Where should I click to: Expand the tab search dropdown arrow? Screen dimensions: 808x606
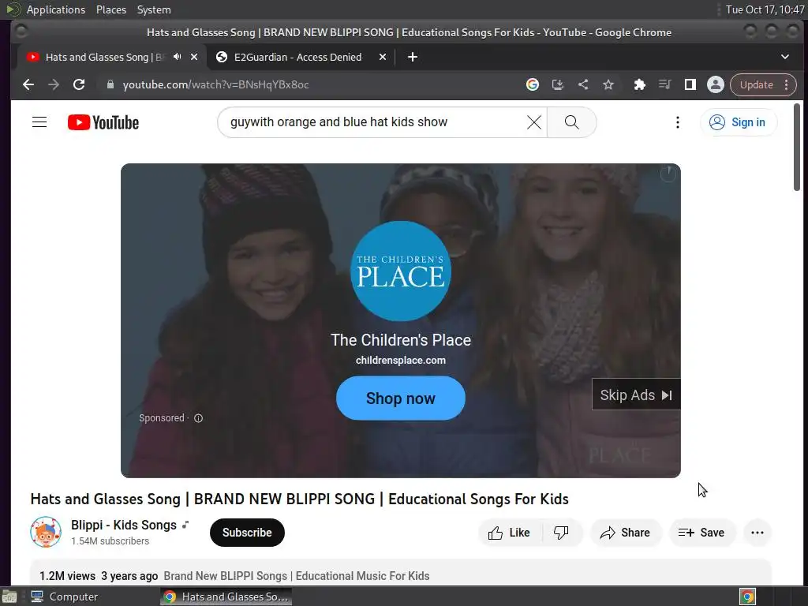pyautogui.click(x=785, y=57)
